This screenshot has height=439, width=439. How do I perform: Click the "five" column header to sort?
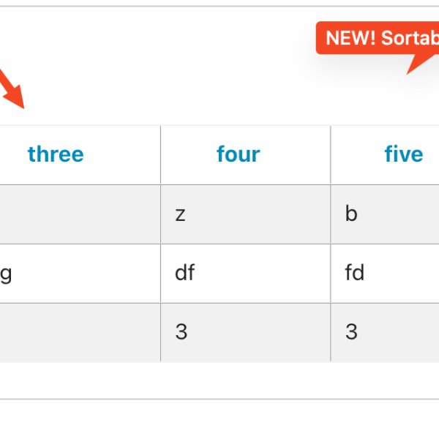(x=403, y=154)
